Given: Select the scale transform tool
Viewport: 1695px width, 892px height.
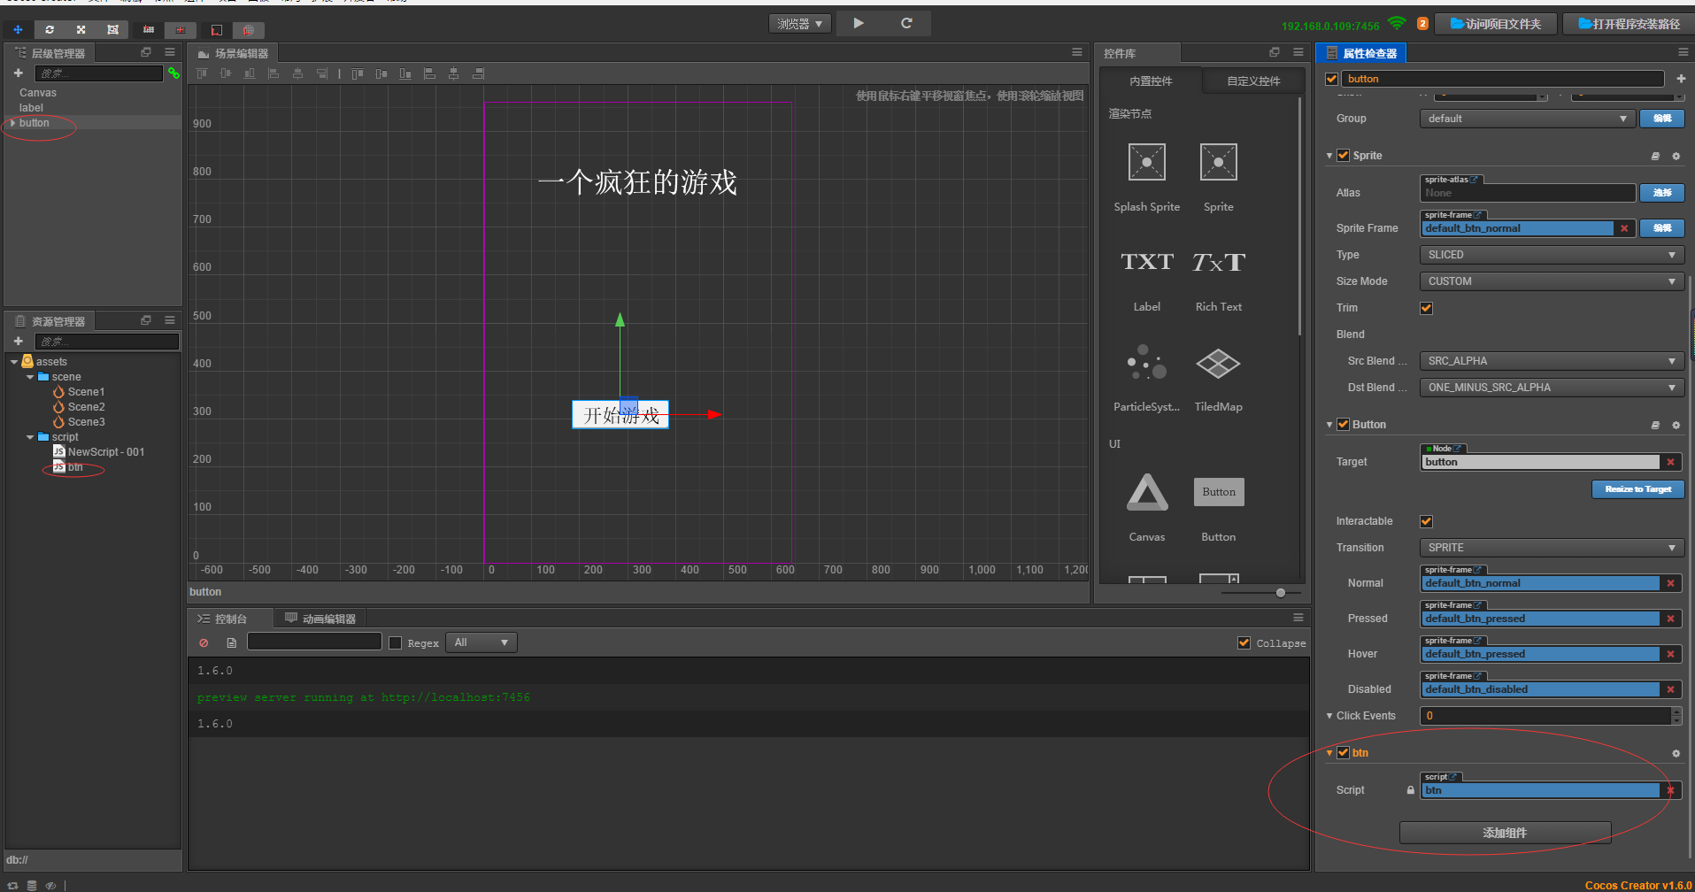Looking at the screenshot, I should pos(81,29).
